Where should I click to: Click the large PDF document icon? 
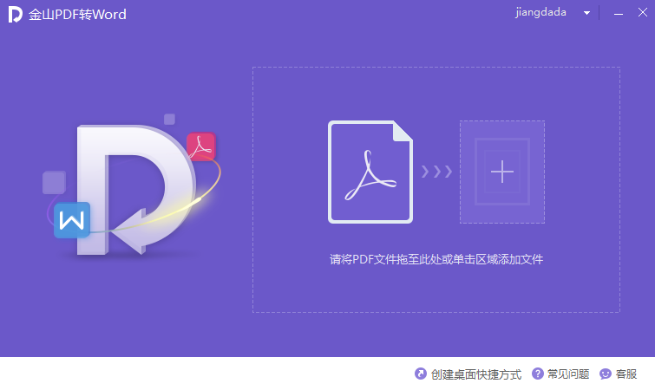[x=370, y=172]
